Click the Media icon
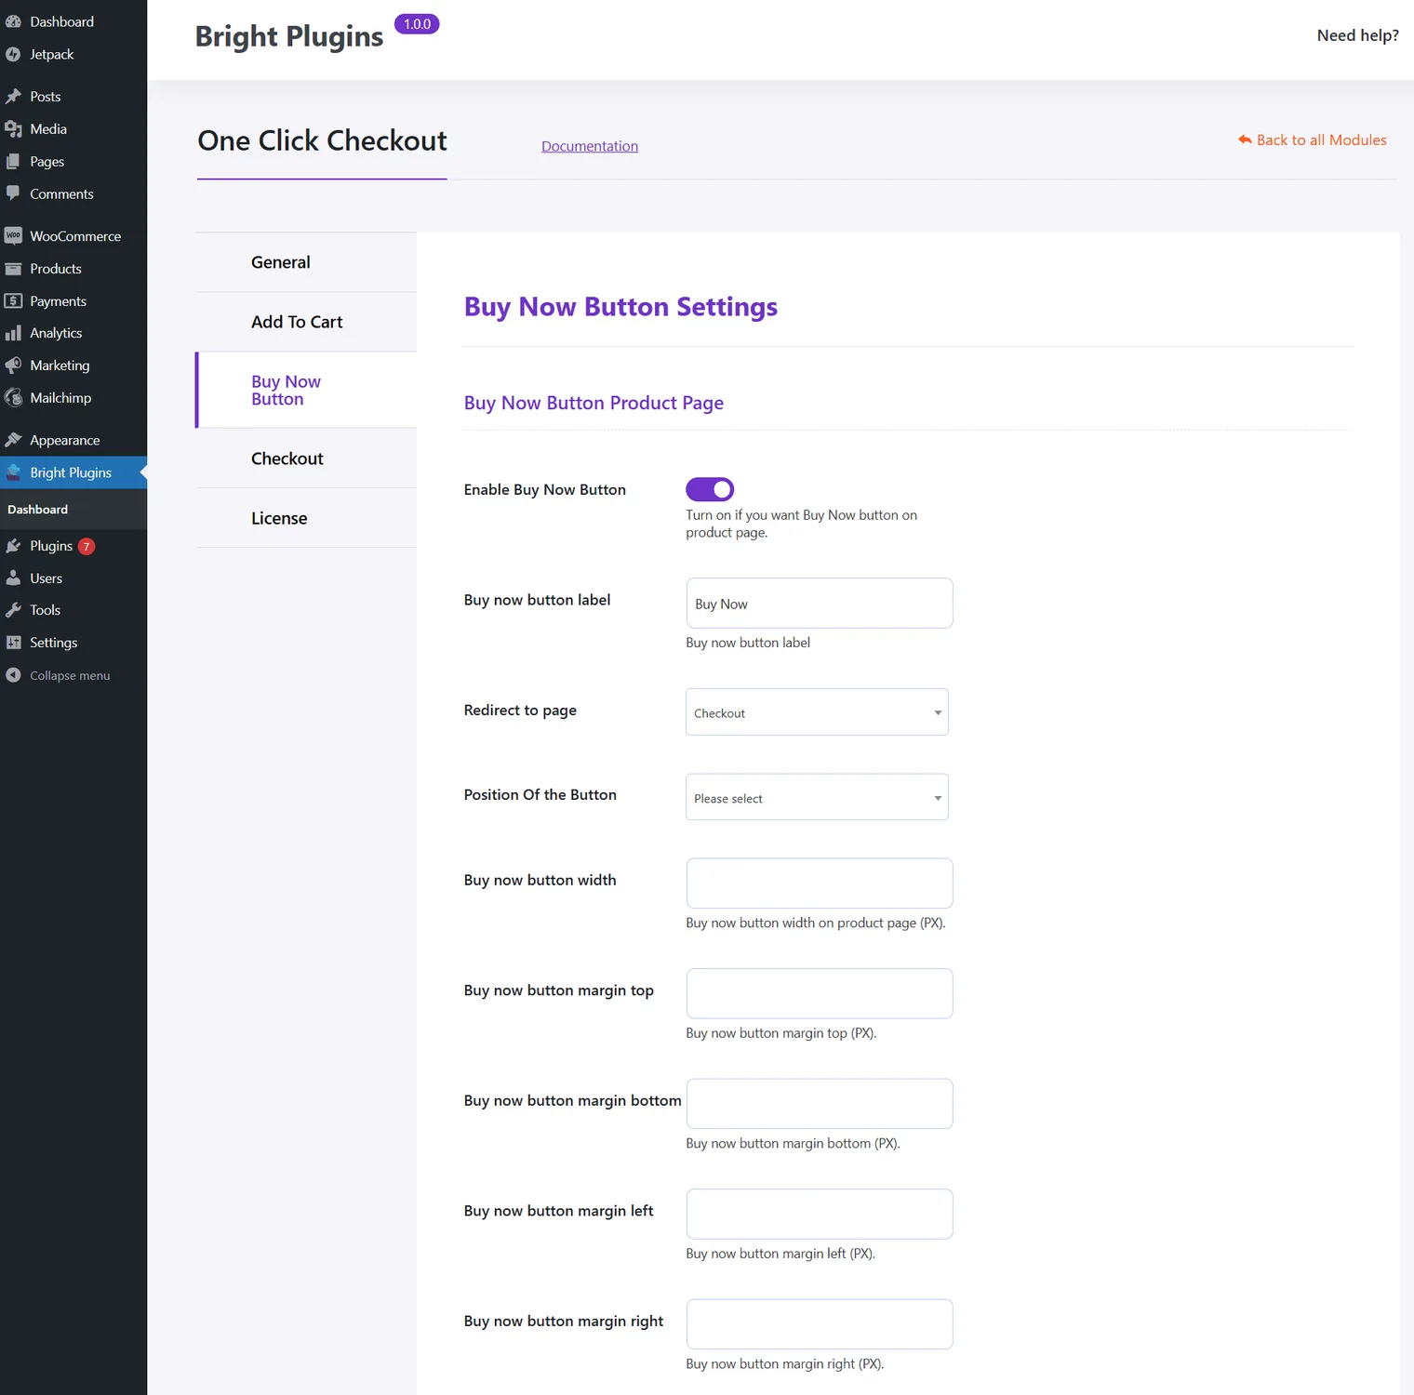Image resolution: width=1414 pixels, height=1395 pixels. pyautogui.click(x=13, y=129)
